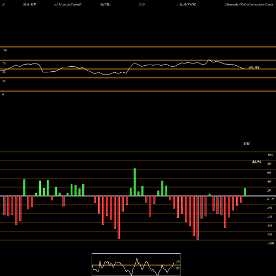Click the 60 label on MR axis

(x=269, y=173)
